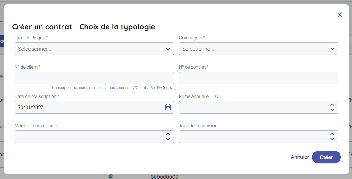The width and height of the screenshot is (352, 179).
Task: Open the Compagnie dropdown list
Action: coord(255,49)
